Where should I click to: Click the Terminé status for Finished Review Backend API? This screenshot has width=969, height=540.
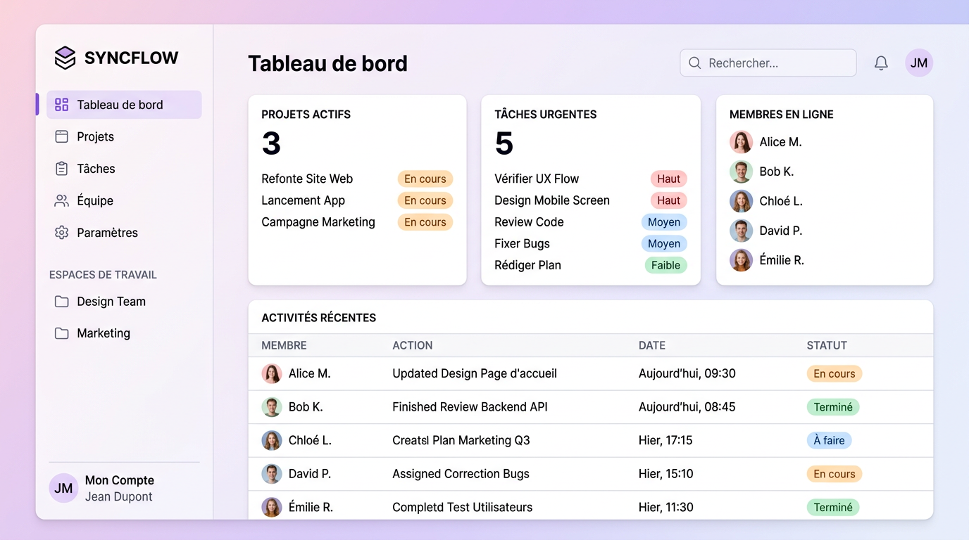tap(833, 407)
